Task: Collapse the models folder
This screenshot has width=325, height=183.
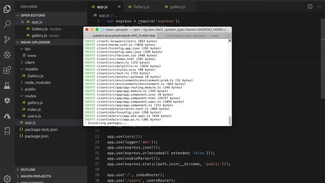Action: pyautogui.click(x=31, y=69)
